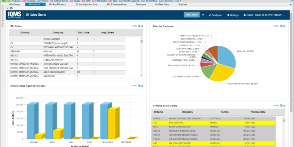
Task: Select highlighted order 3130 BICC GENERAL
Action: pyautogui.click(x=214, y=123)
